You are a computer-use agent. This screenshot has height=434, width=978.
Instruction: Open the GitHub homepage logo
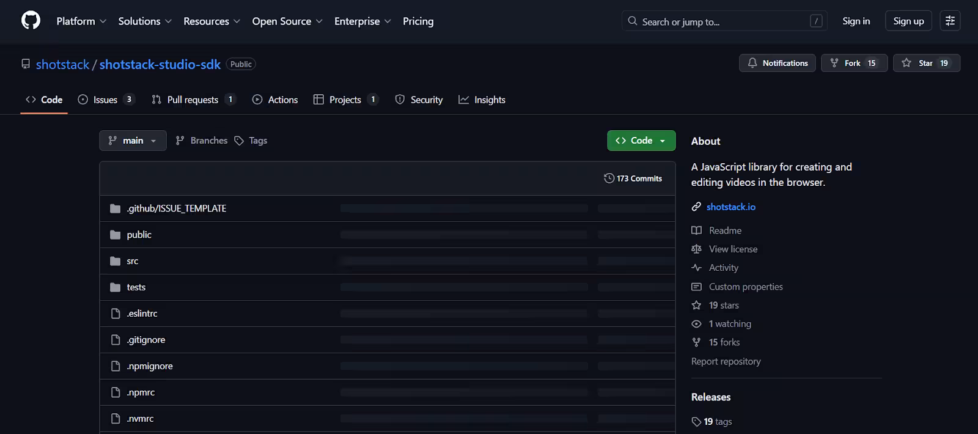31,21
